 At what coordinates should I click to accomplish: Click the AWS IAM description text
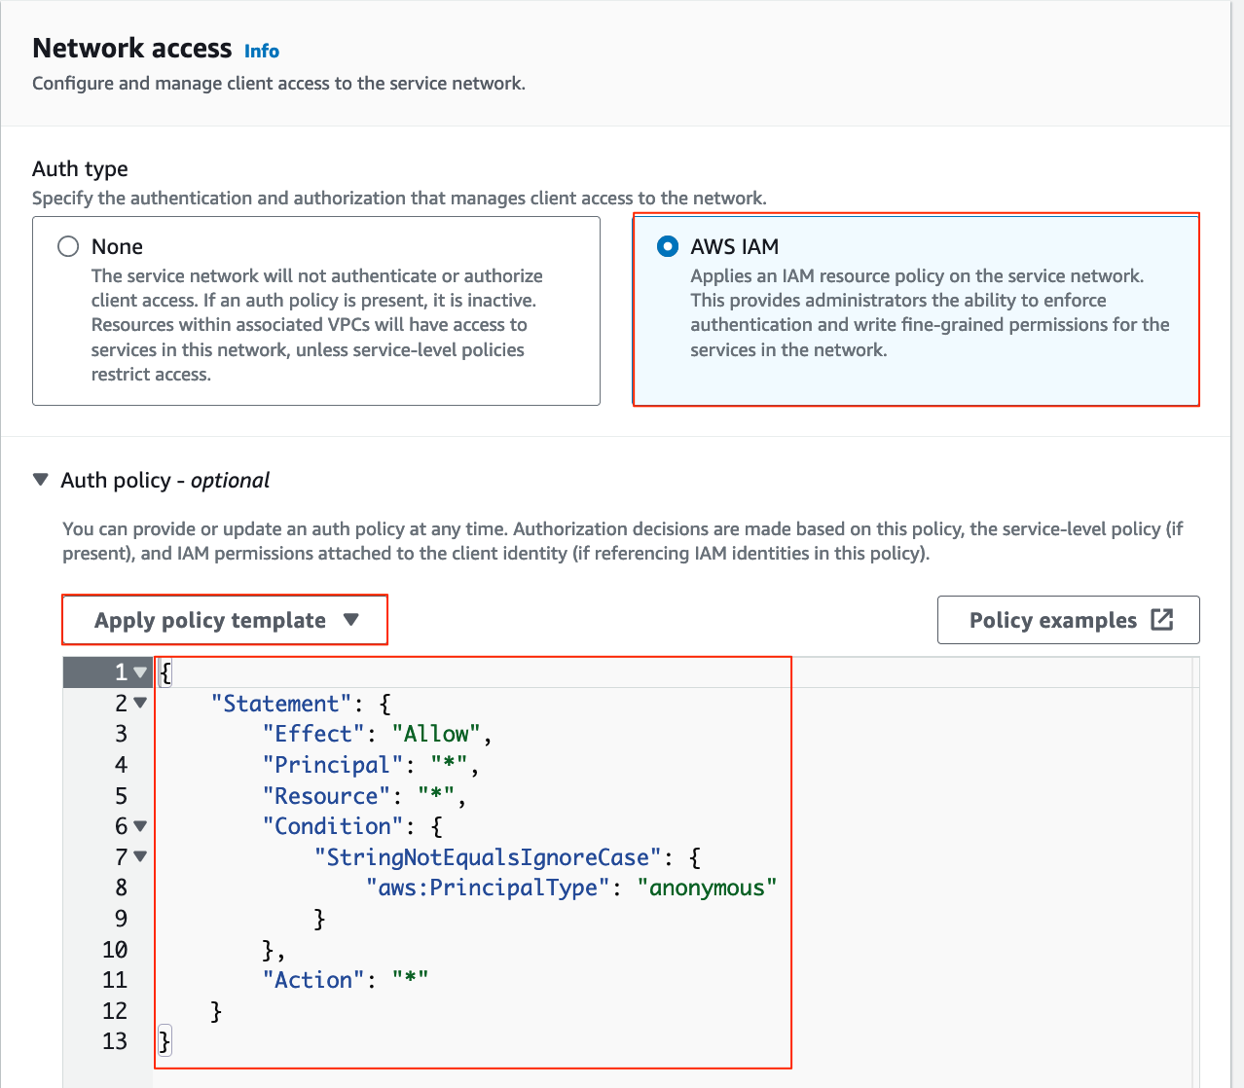tap(930, 312)
